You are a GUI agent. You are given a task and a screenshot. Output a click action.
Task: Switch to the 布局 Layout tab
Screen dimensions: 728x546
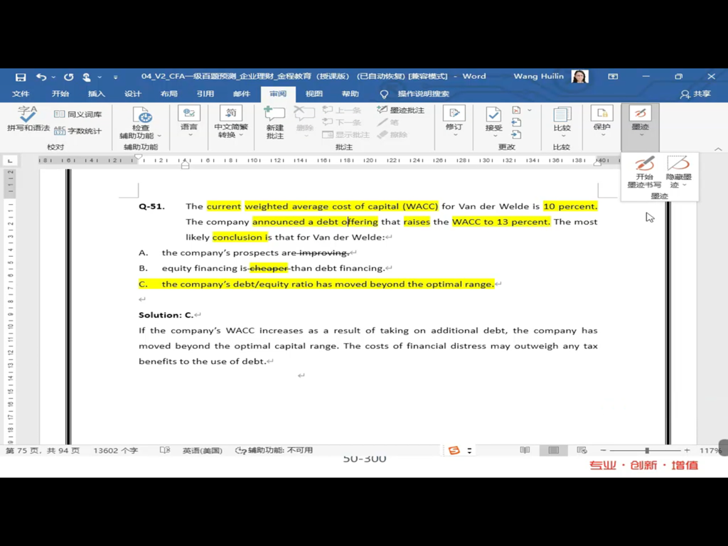(x=169, y=94)
